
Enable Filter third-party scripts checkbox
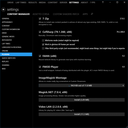[x=43, y=48]
